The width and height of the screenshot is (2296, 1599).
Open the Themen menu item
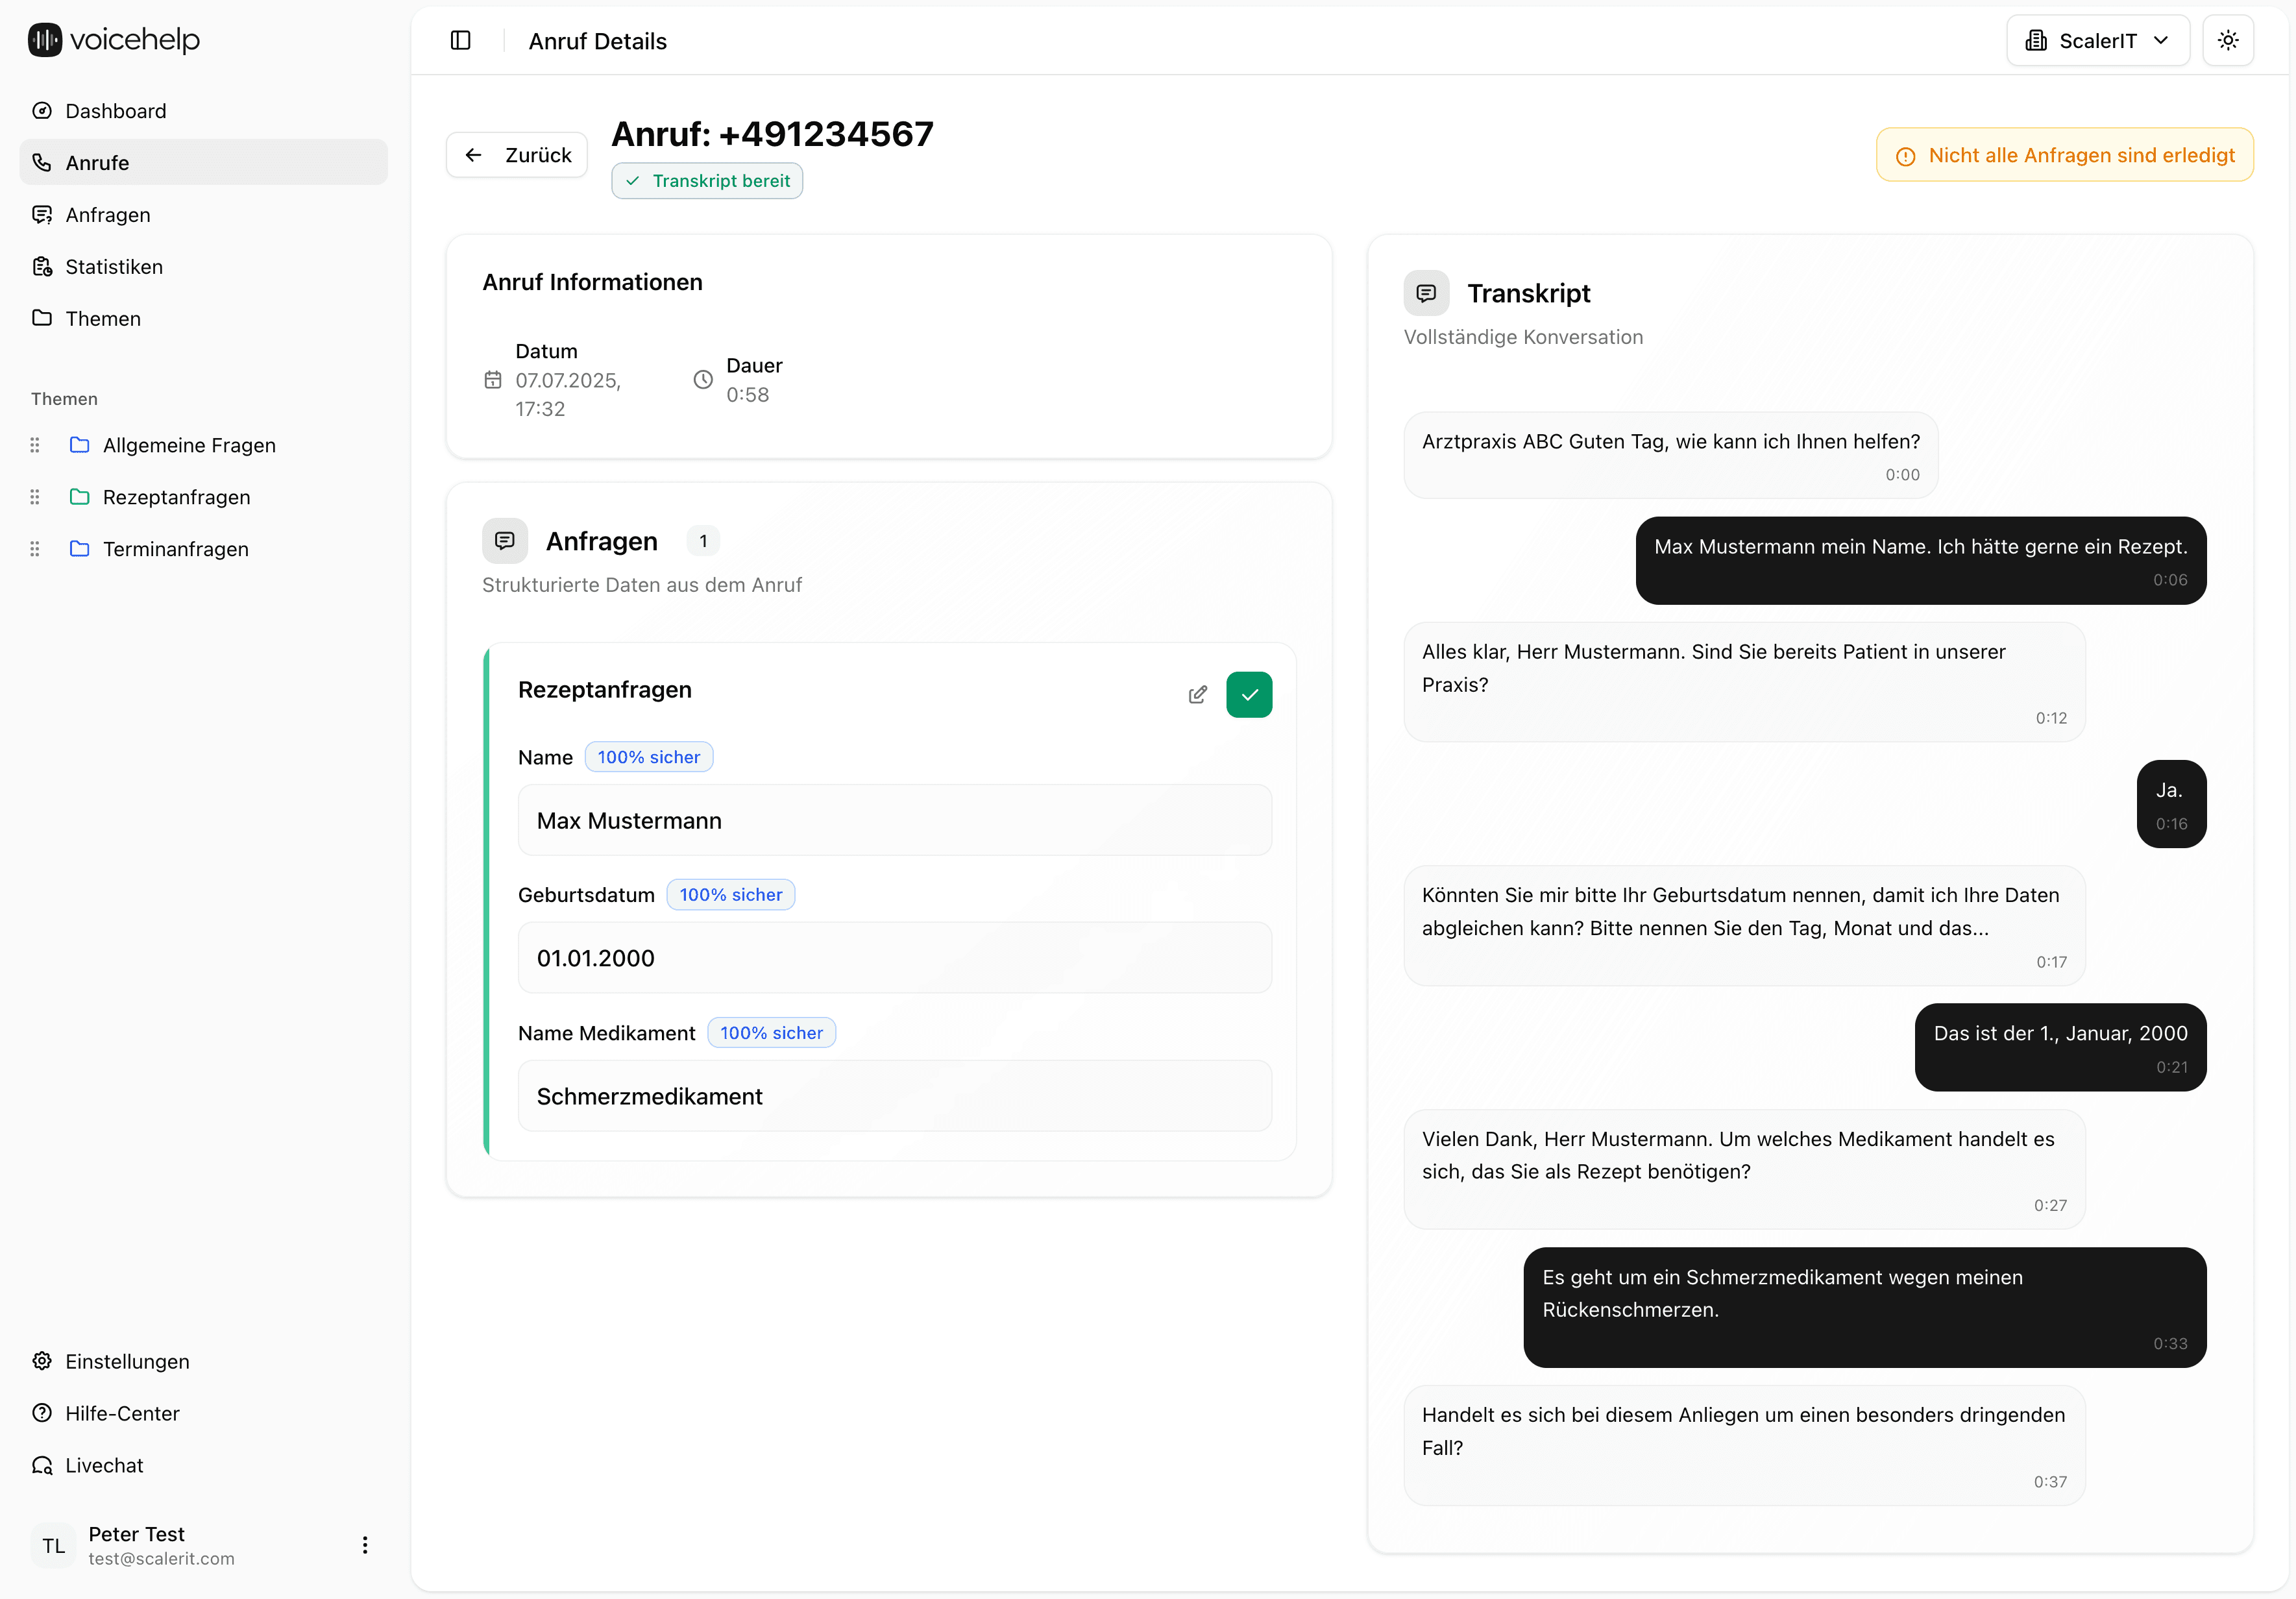[102, 319]
